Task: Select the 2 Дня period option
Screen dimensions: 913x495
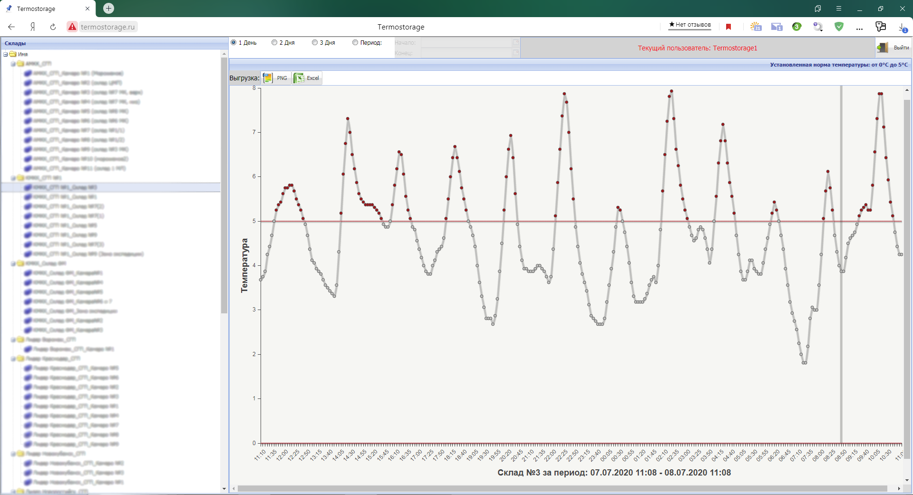Action: pos(274,42)
